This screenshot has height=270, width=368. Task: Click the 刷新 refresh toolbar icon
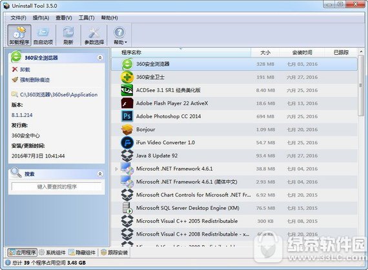pos(68,36)
